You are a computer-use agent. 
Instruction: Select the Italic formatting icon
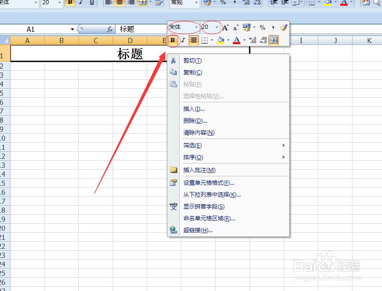point(183,40)
